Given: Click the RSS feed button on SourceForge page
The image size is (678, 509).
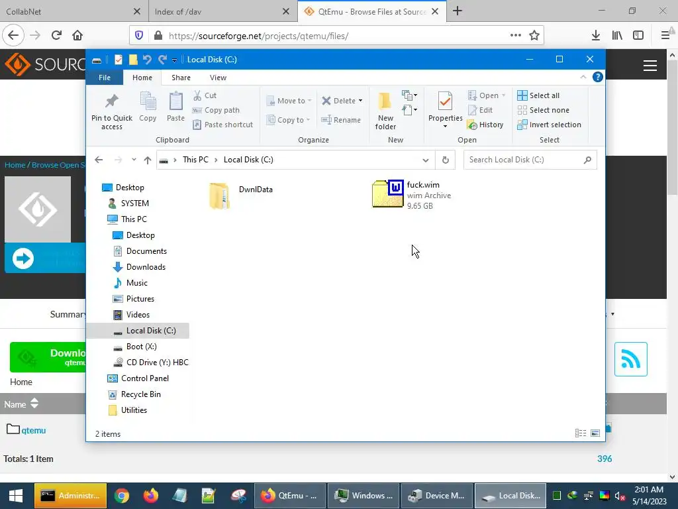Looking at the screenshot, I should click(x=631, y=359).
